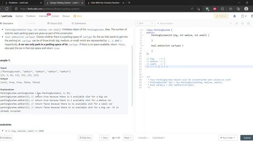Open the Description tab

tap(7, 23)
